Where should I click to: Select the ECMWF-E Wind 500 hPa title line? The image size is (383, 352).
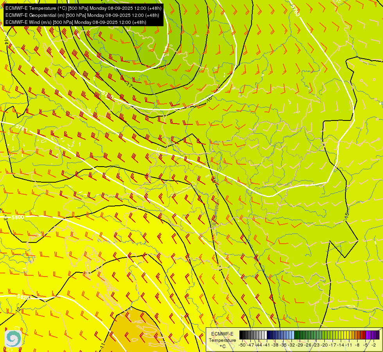(x=76, y=22)
